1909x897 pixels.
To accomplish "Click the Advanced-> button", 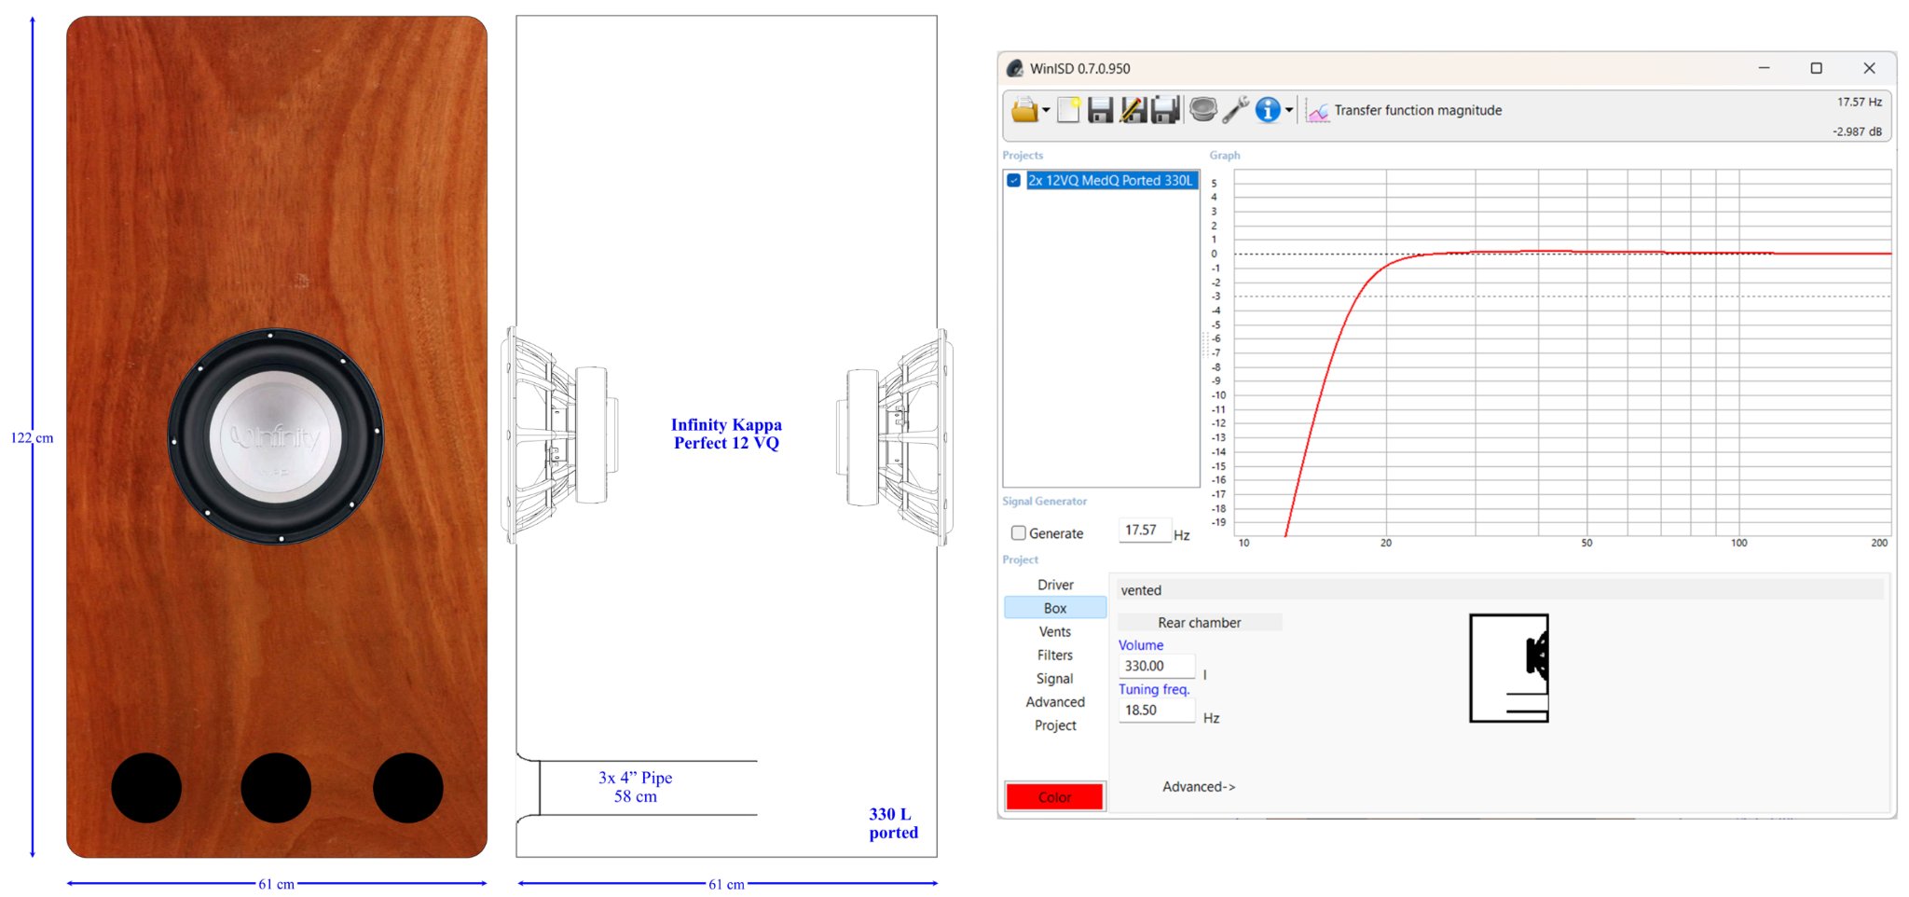I will [1199, 787].
